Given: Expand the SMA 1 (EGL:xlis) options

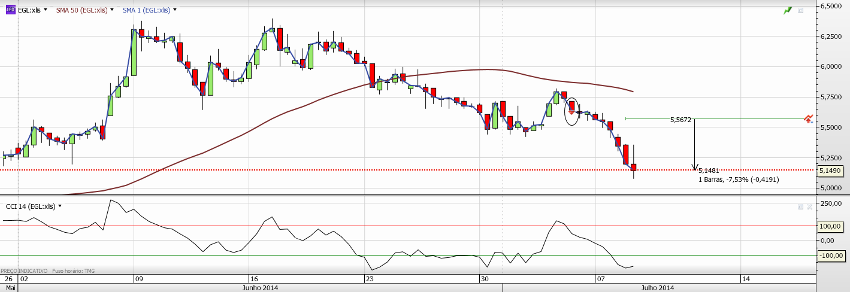Looking at the screenshot, I should pos(174,10).
